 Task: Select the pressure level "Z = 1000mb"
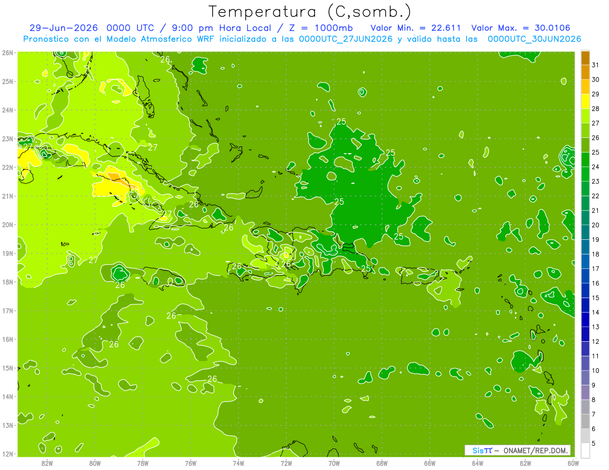point(321,27)
